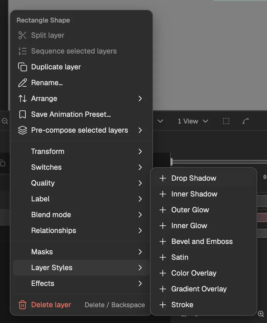
Task: Click the Split layer scissors icon
Action: click(x=22, y=35)
